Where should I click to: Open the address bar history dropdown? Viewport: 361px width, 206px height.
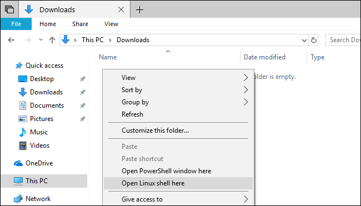[x=304, y=41]
